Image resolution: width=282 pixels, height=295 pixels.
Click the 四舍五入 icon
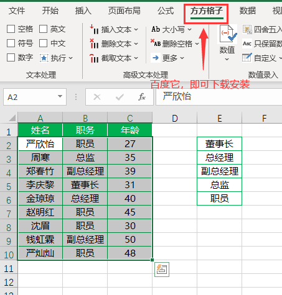(247, 29)
